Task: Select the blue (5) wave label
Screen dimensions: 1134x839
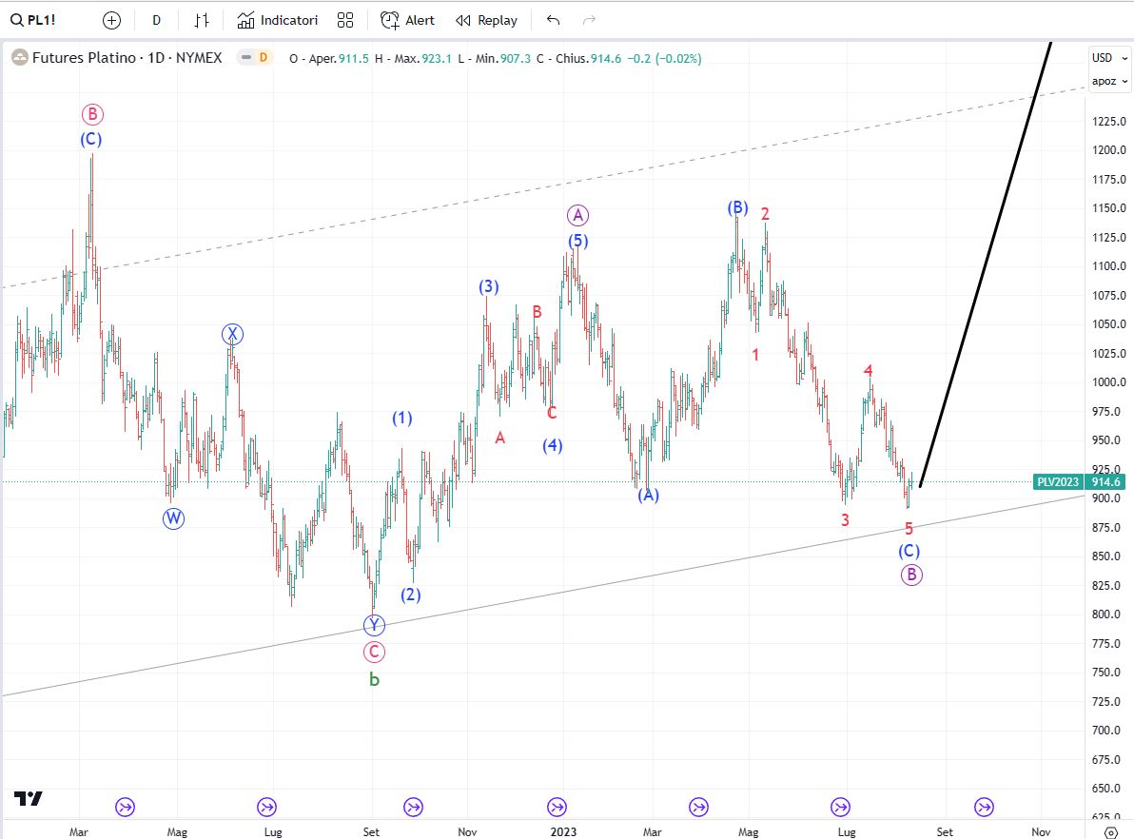Action: click(x=577, y=241)
